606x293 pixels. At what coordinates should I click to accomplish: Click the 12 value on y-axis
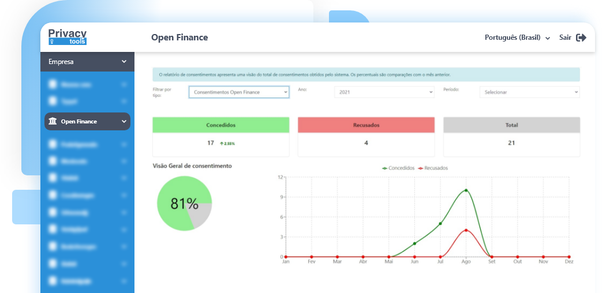point(280,177)
